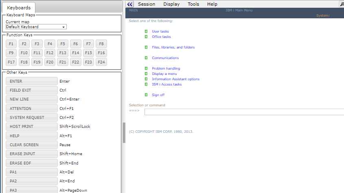Open the Communications link
This screenshot has height=193, width=344.
coord(165,58)
